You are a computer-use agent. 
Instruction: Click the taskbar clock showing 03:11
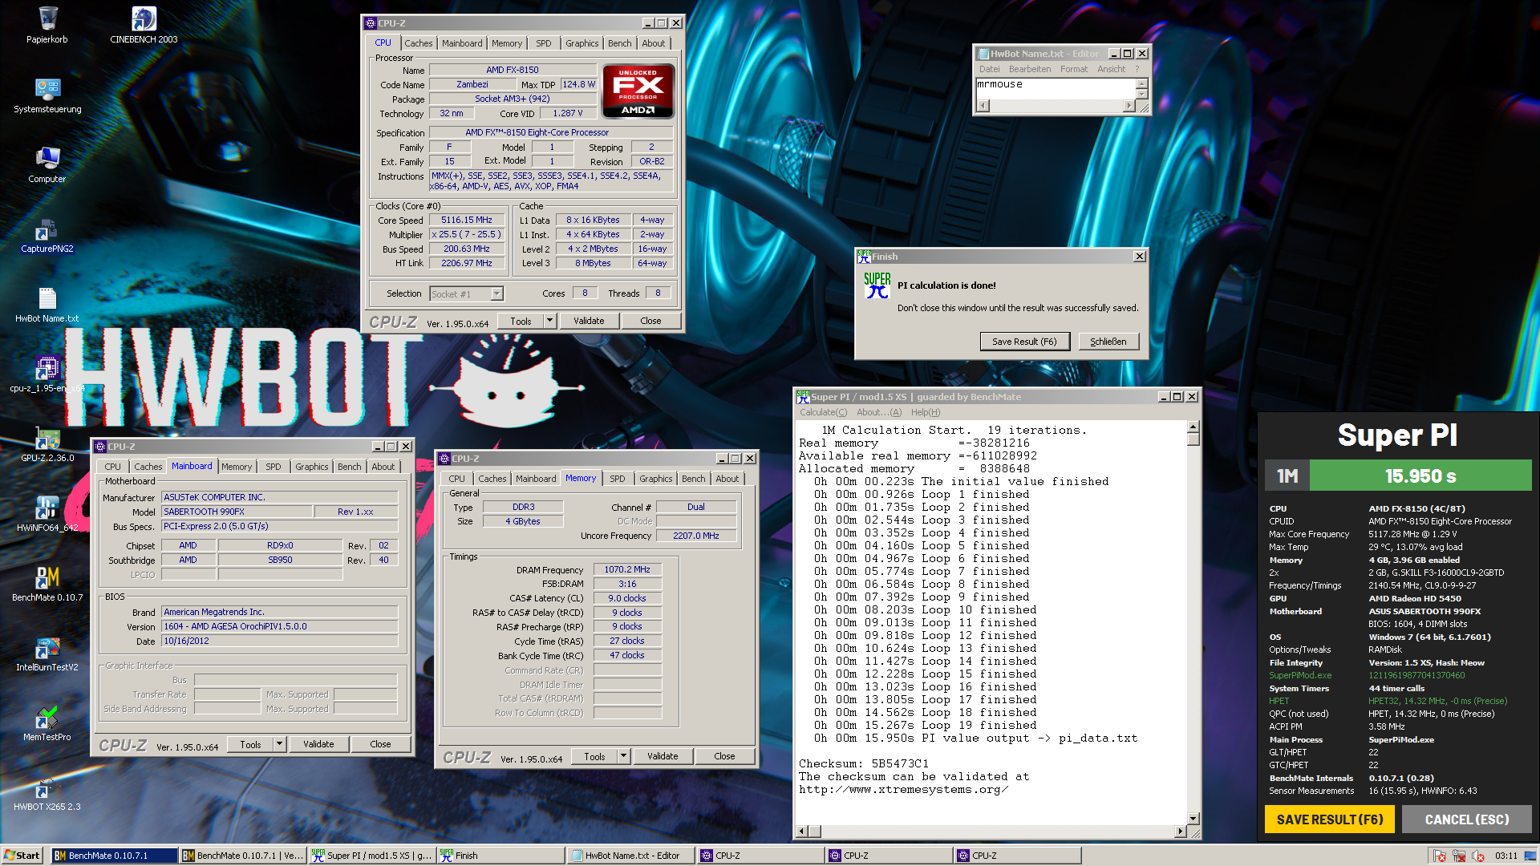point(1506,856)
